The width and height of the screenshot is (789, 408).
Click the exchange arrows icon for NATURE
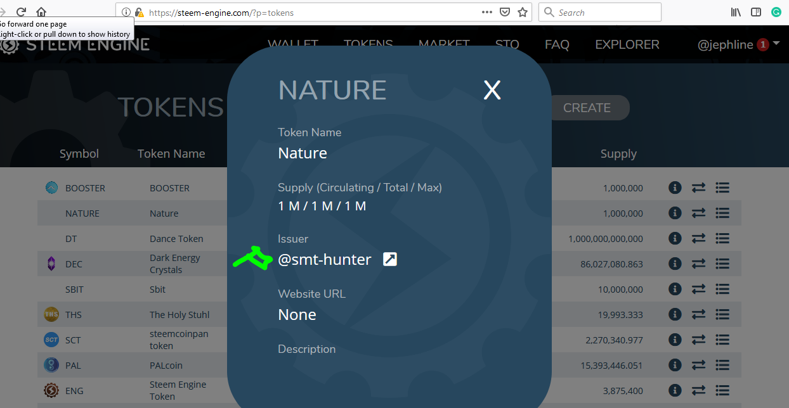tap(698, 213)
